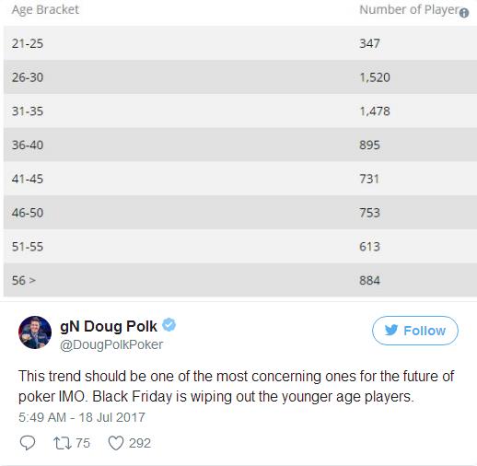Open the @DougPolkPoker handle link
477x466 pixels.
click(111, 344)
